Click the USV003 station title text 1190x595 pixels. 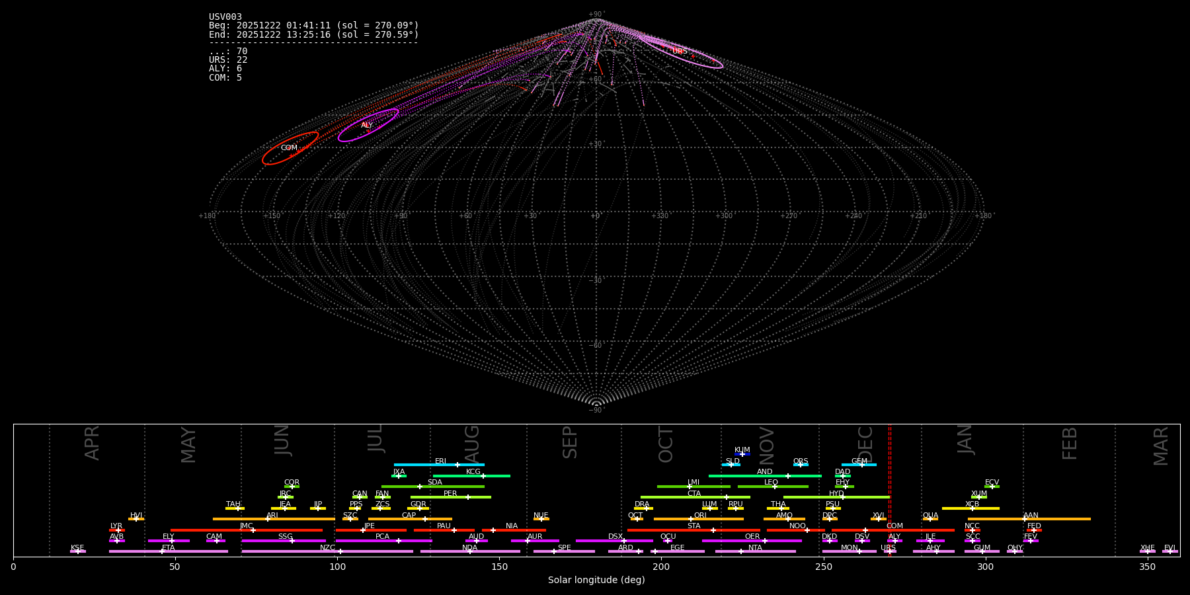(x=225, y=17)
